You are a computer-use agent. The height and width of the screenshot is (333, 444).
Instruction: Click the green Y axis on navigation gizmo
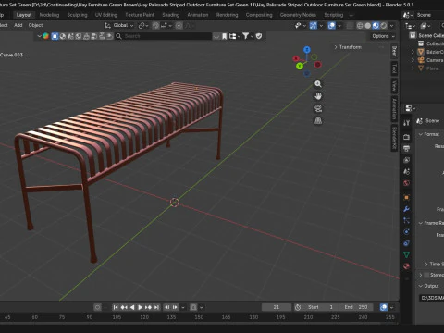299,66
